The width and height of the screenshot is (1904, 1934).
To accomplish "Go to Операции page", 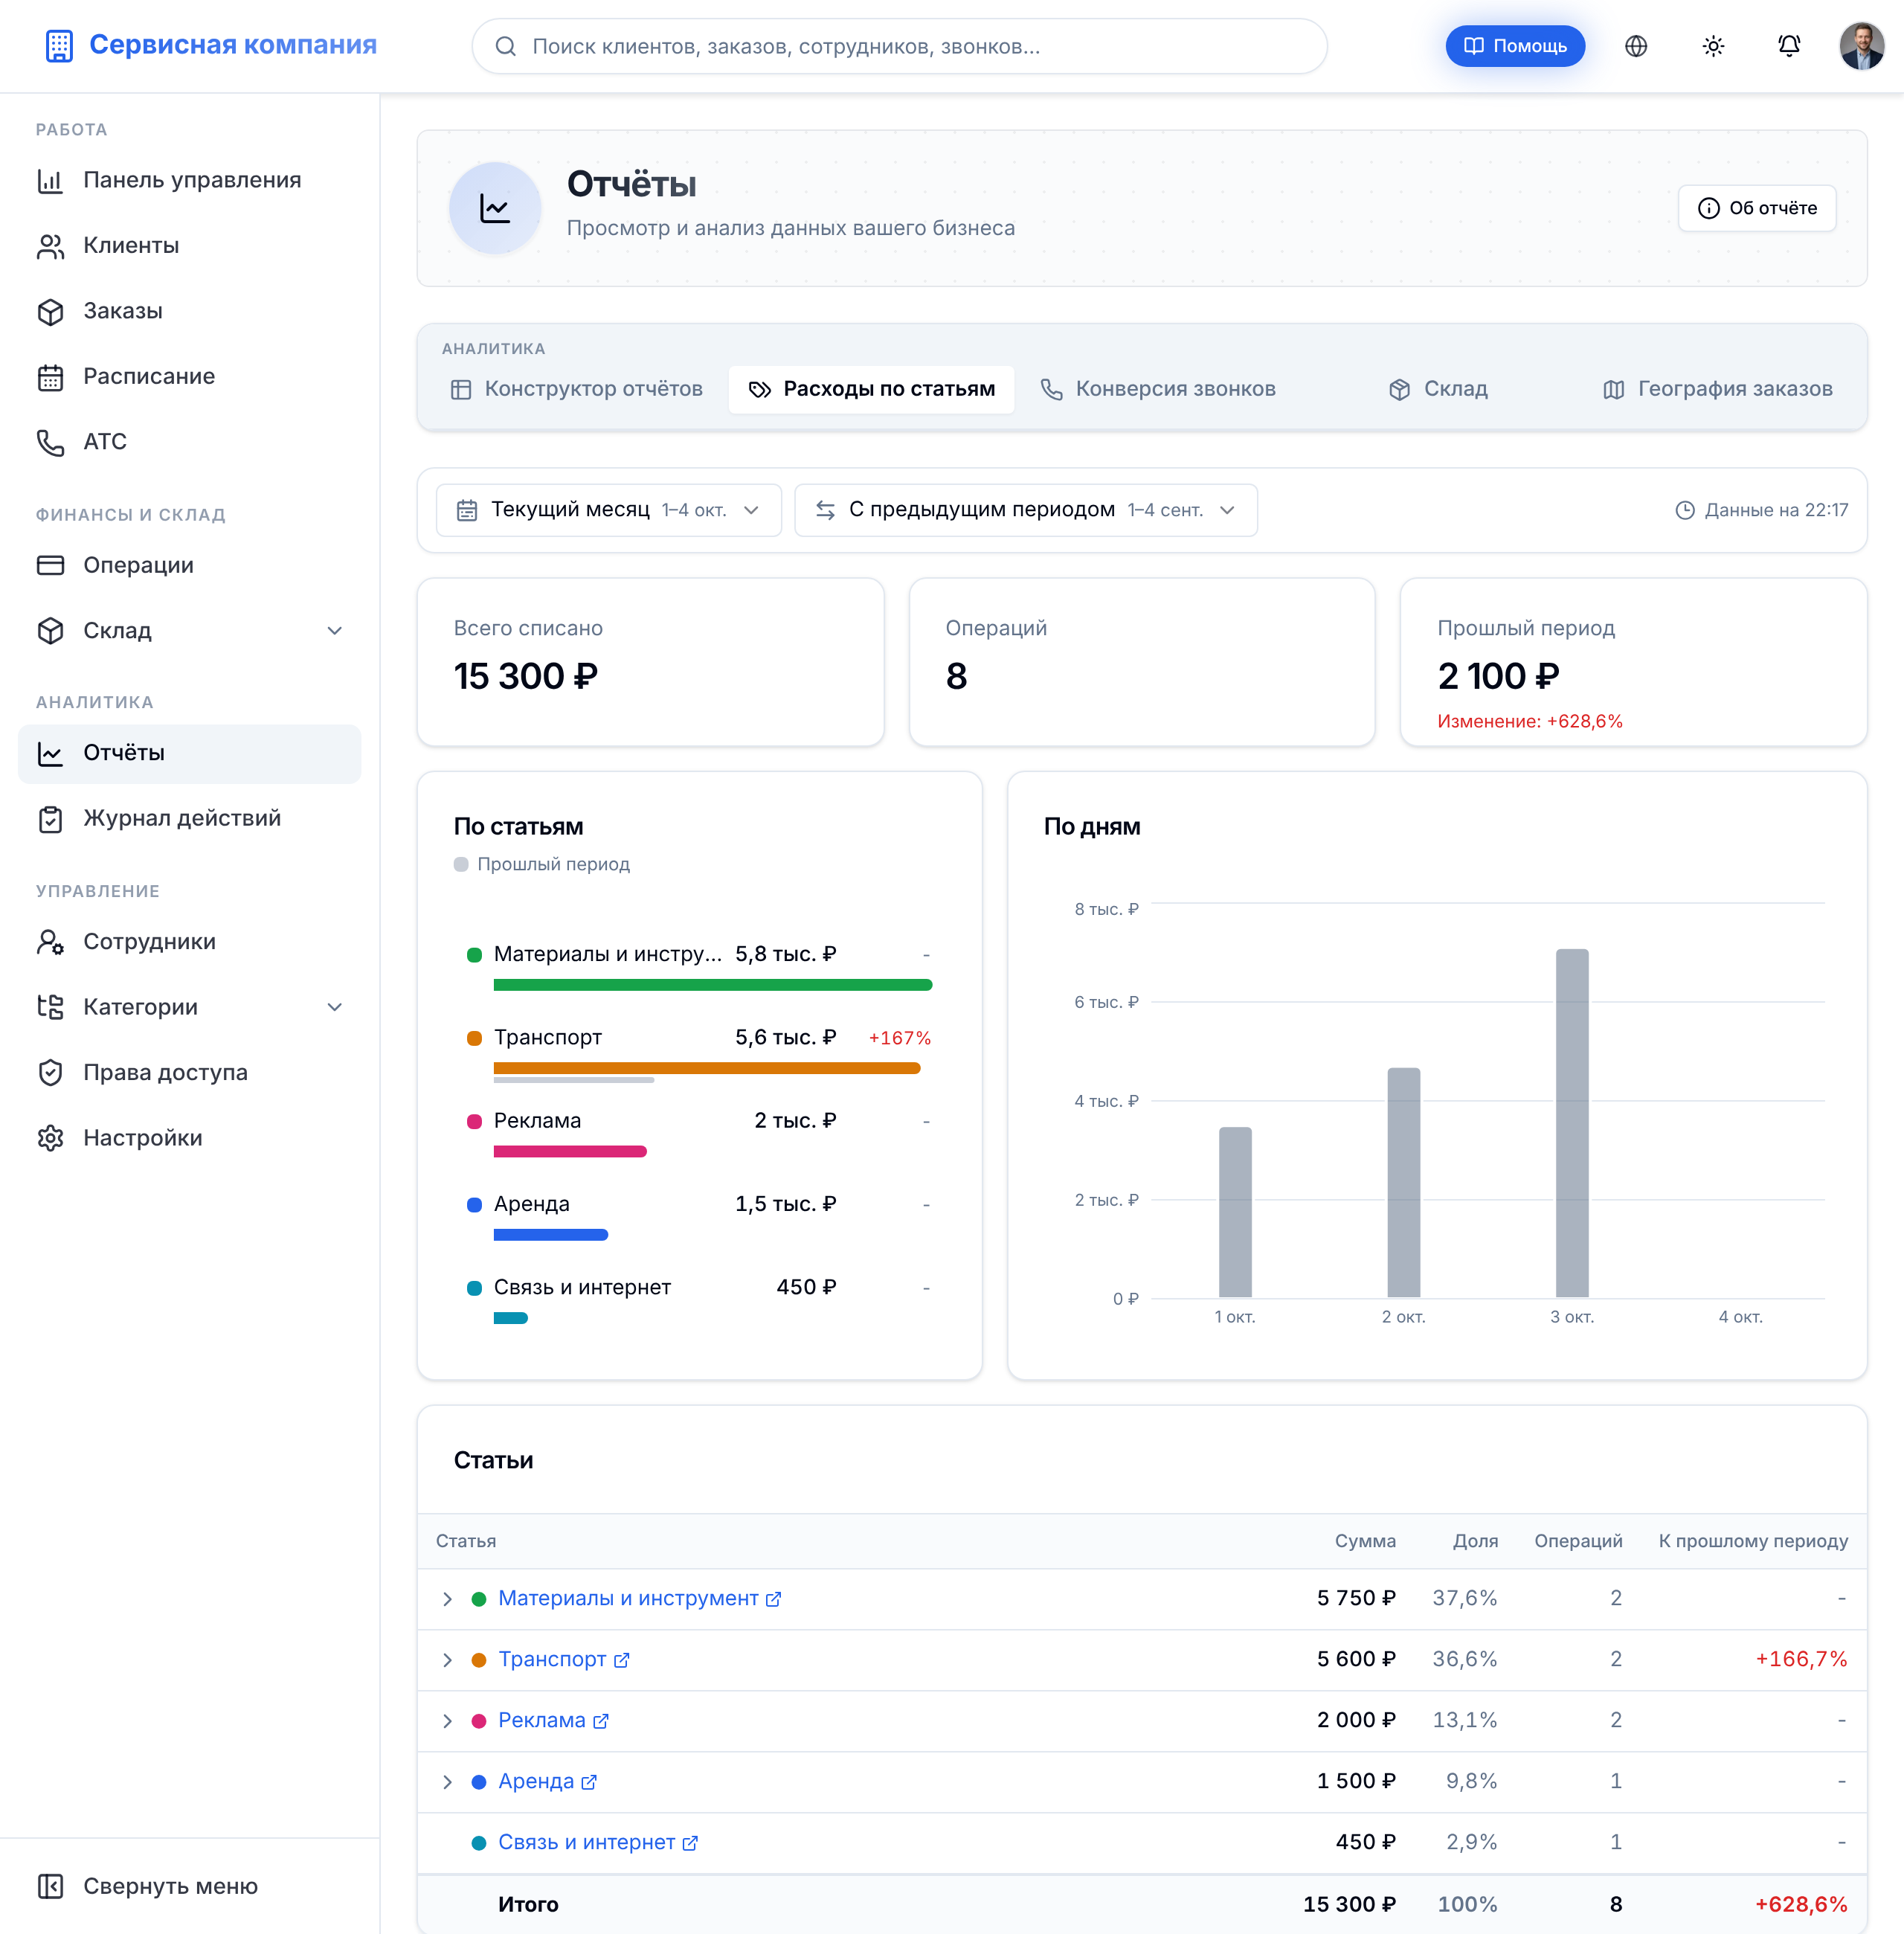I will pos(190,565).
